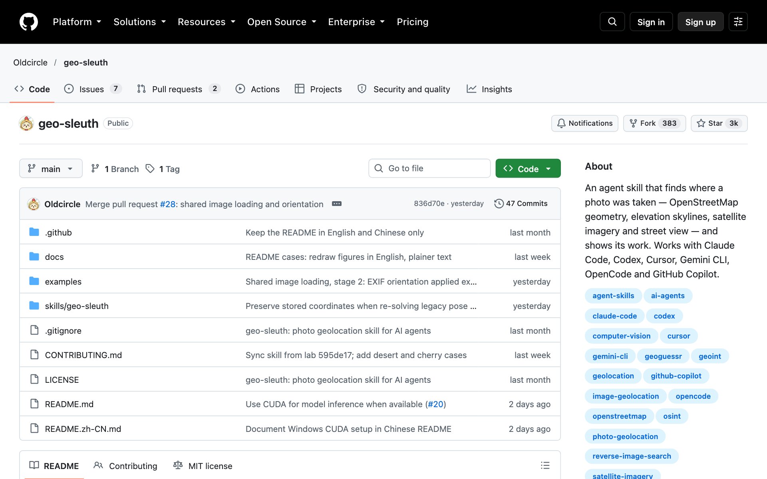Select the Contributing tab in README panel
Viewport: 767px width, 479px height.
pyautogui.click(x=125, y=466)
